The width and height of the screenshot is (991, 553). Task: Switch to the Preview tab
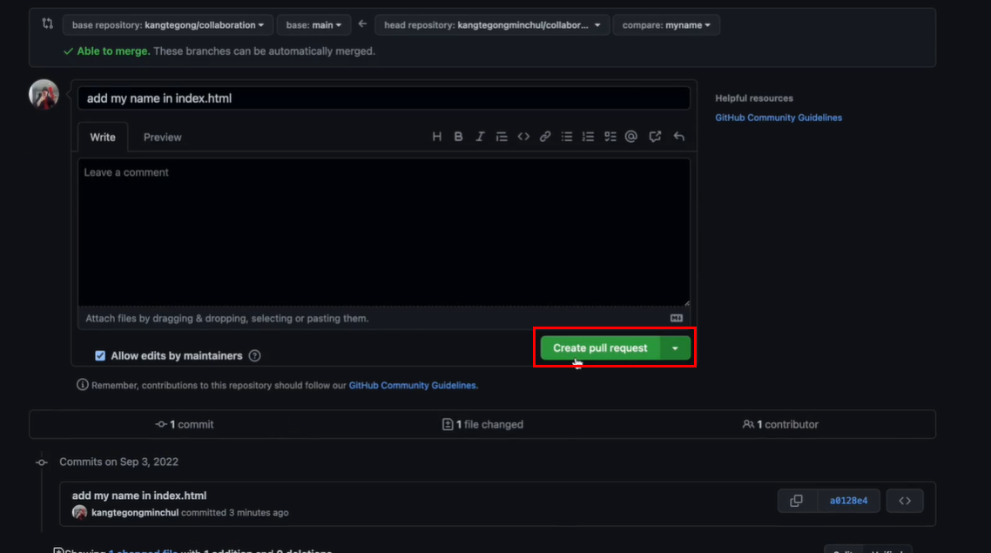[x=163, y=137]
